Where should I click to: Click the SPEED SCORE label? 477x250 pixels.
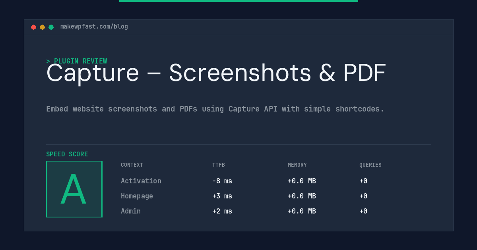[x=67, y=154]
